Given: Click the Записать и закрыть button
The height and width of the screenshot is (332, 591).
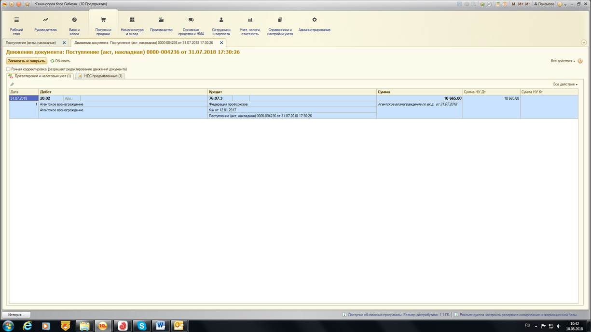Looking at the screenshot, I should coord(27,61).
